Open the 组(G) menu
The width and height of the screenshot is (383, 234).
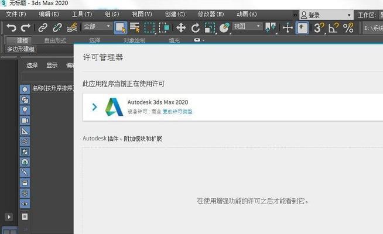(x=112, y=14)
